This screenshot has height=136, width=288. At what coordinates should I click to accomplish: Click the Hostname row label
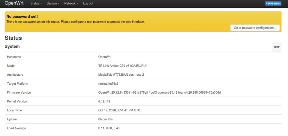coord(14,57)
